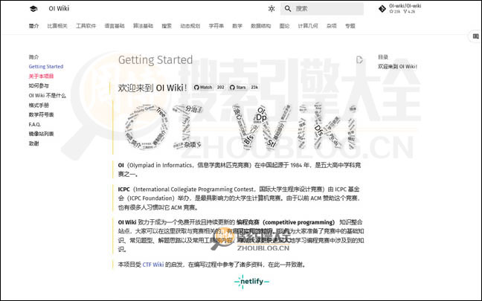Open the OI-wiki/OI-wiki GitHub repository link

[x=400, y=9]
